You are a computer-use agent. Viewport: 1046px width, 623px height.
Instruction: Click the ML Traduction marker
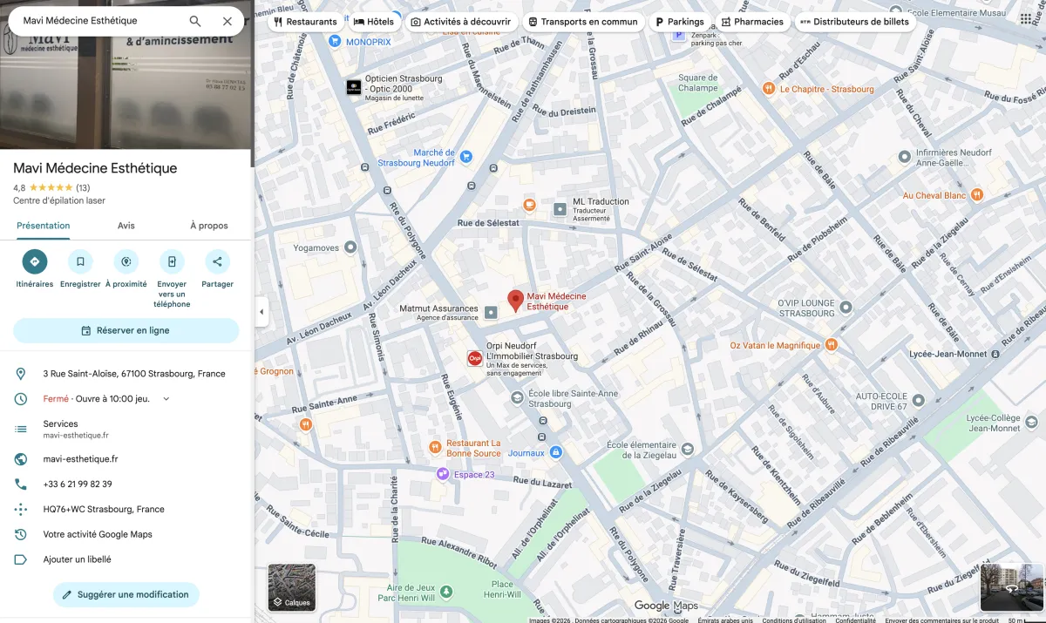coord(560,209)
